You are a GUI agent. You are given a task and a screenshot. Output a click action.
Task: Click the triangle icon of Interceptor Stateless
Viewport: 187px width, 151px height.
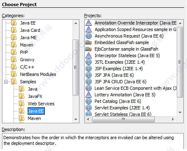89,56
